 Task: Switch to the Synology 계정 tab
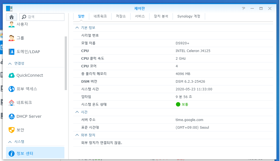tap(189, 16)
